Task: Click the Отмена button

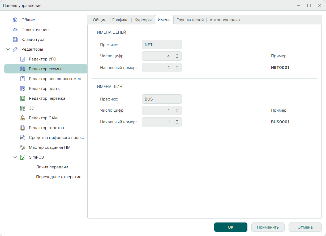Action: click(x=305, y=227)
